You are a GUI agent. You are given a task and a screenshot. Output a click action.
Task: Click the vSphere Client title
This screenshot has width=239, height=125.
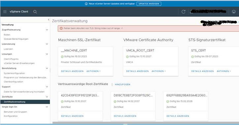point(19,12)
